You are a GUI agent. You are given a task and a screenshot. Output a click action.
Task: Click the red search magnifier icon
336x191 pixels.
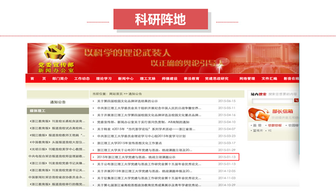point(296,101)
